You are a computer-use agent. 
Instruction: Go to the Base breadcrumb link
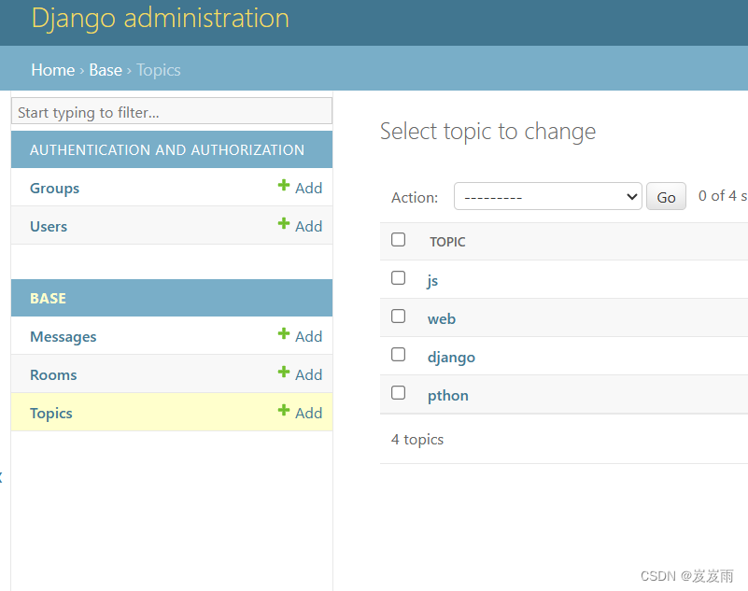click(x=106, y=70)
